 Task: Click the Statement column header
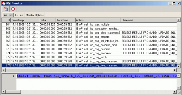(149, 20)
